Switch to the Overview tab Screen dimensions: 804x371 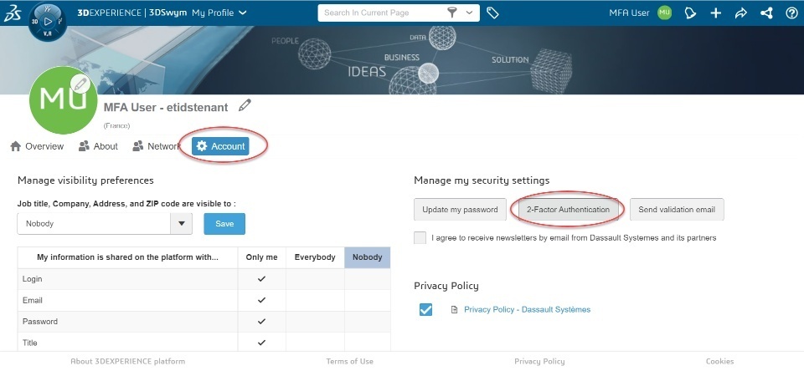coord(37,146)
